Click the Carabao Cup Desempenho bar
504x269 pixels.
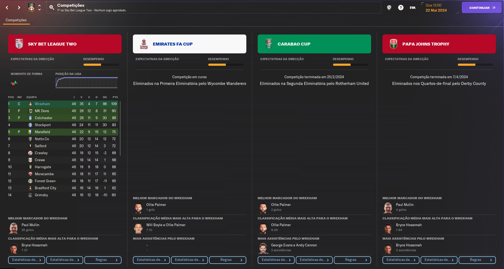[x=351, y=65]
